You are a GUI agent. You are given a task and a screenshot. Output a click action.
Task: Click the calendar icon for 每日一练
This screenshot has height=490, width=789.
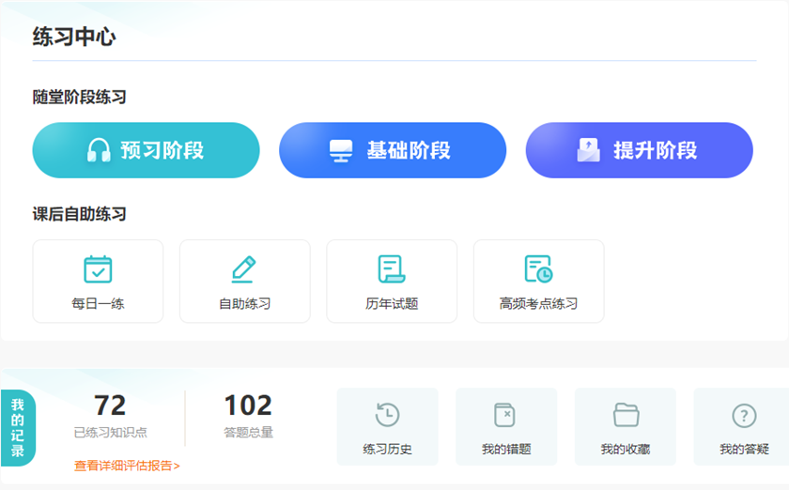coord(98,269)
